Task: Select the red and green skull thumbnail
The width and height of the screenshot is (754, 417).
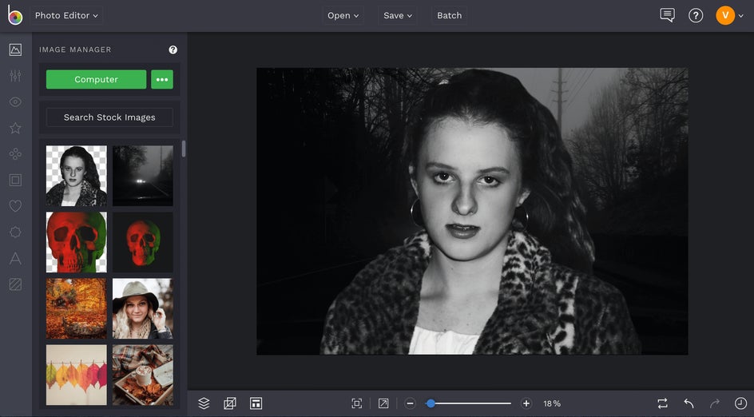Action: (76, 242)
